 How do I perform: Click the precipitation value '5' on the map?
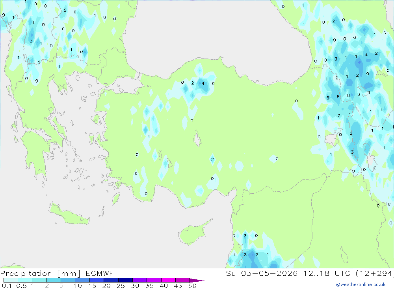point(338,97)
